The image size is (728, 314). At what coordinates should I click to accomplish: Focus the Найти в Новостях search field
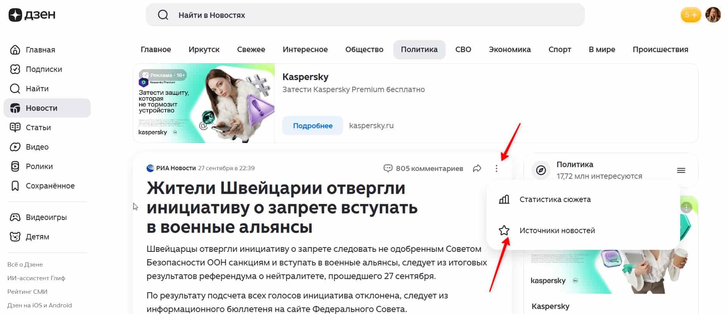coord(365,15)
